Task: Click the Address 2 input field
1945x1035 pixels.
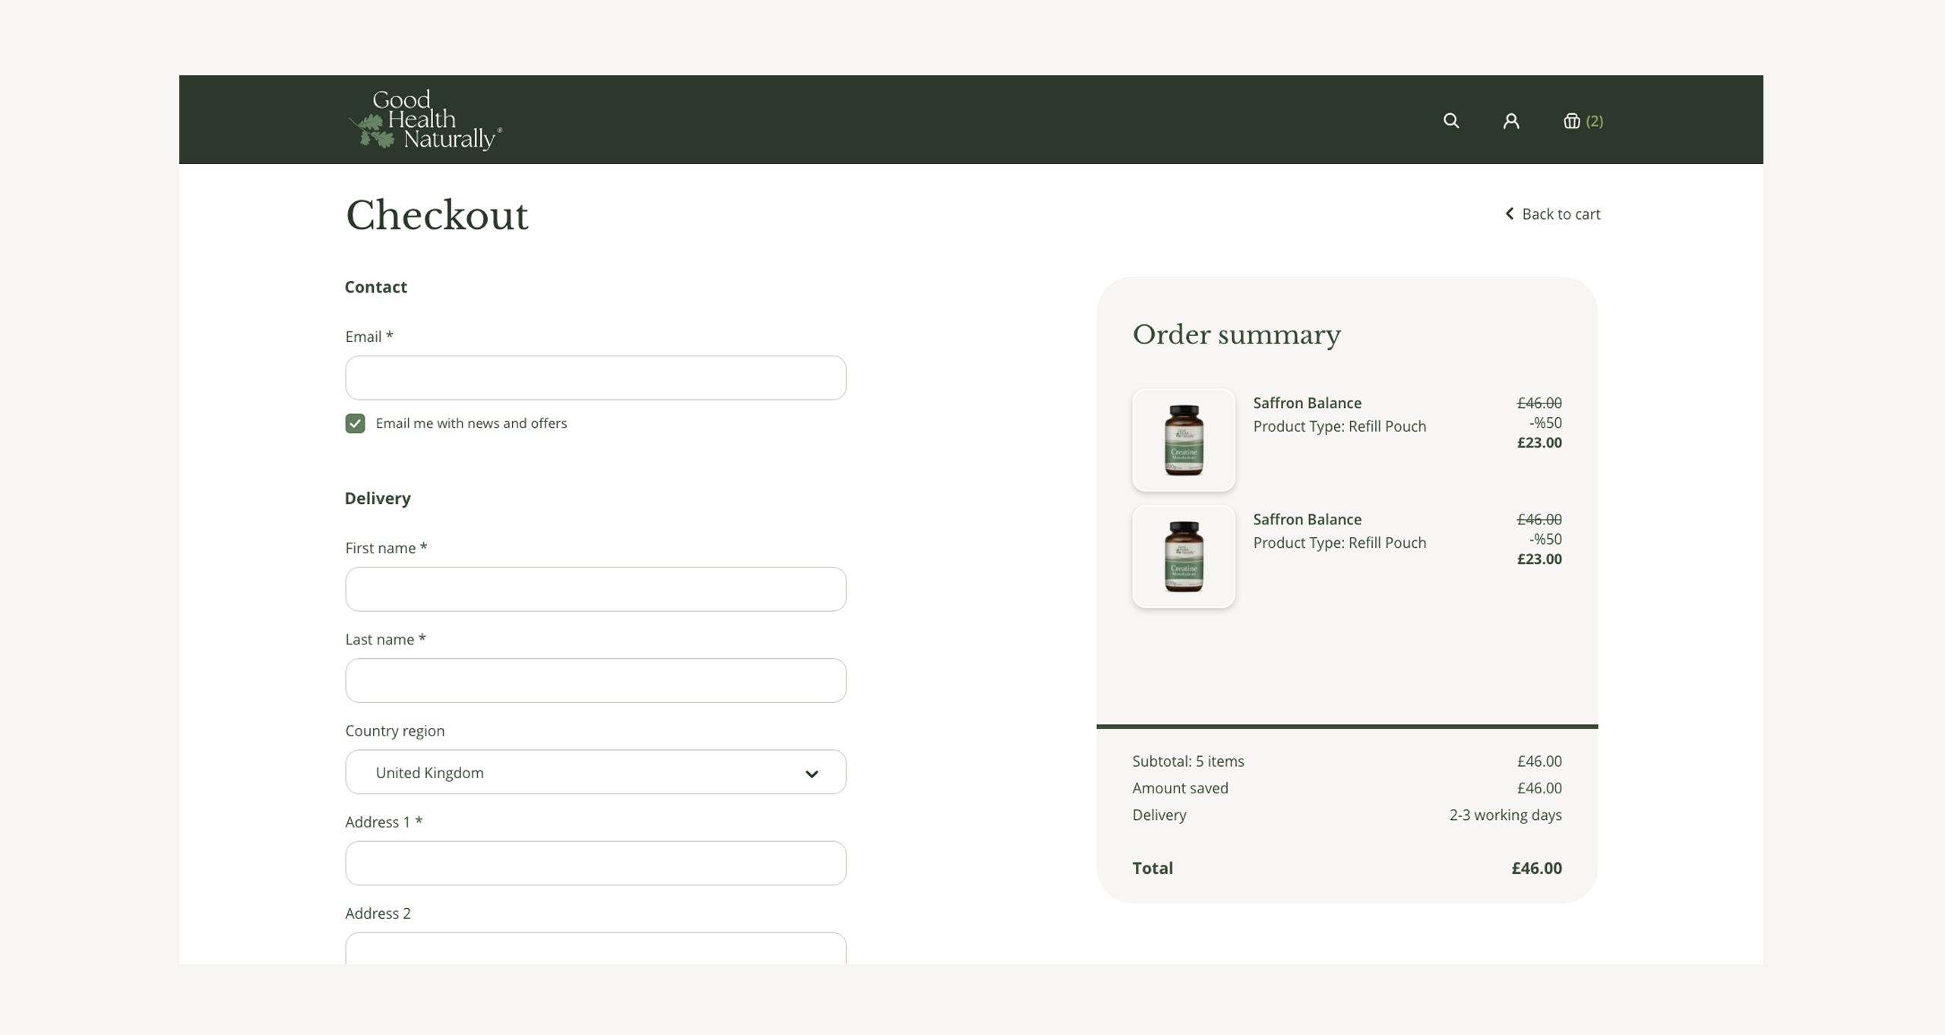Action: tap(595, 948)
